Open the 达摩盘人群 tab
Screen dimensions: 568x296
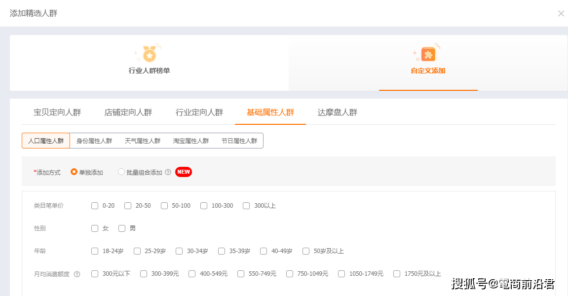337,112
